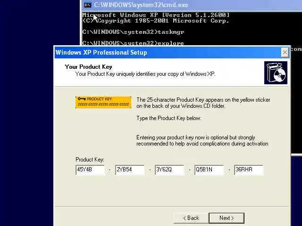Screen dimensions: 302x226
Task: Click the 'Microsoft Windows XP [Version 5.1.2600]' line
Action: click(156, 15)
